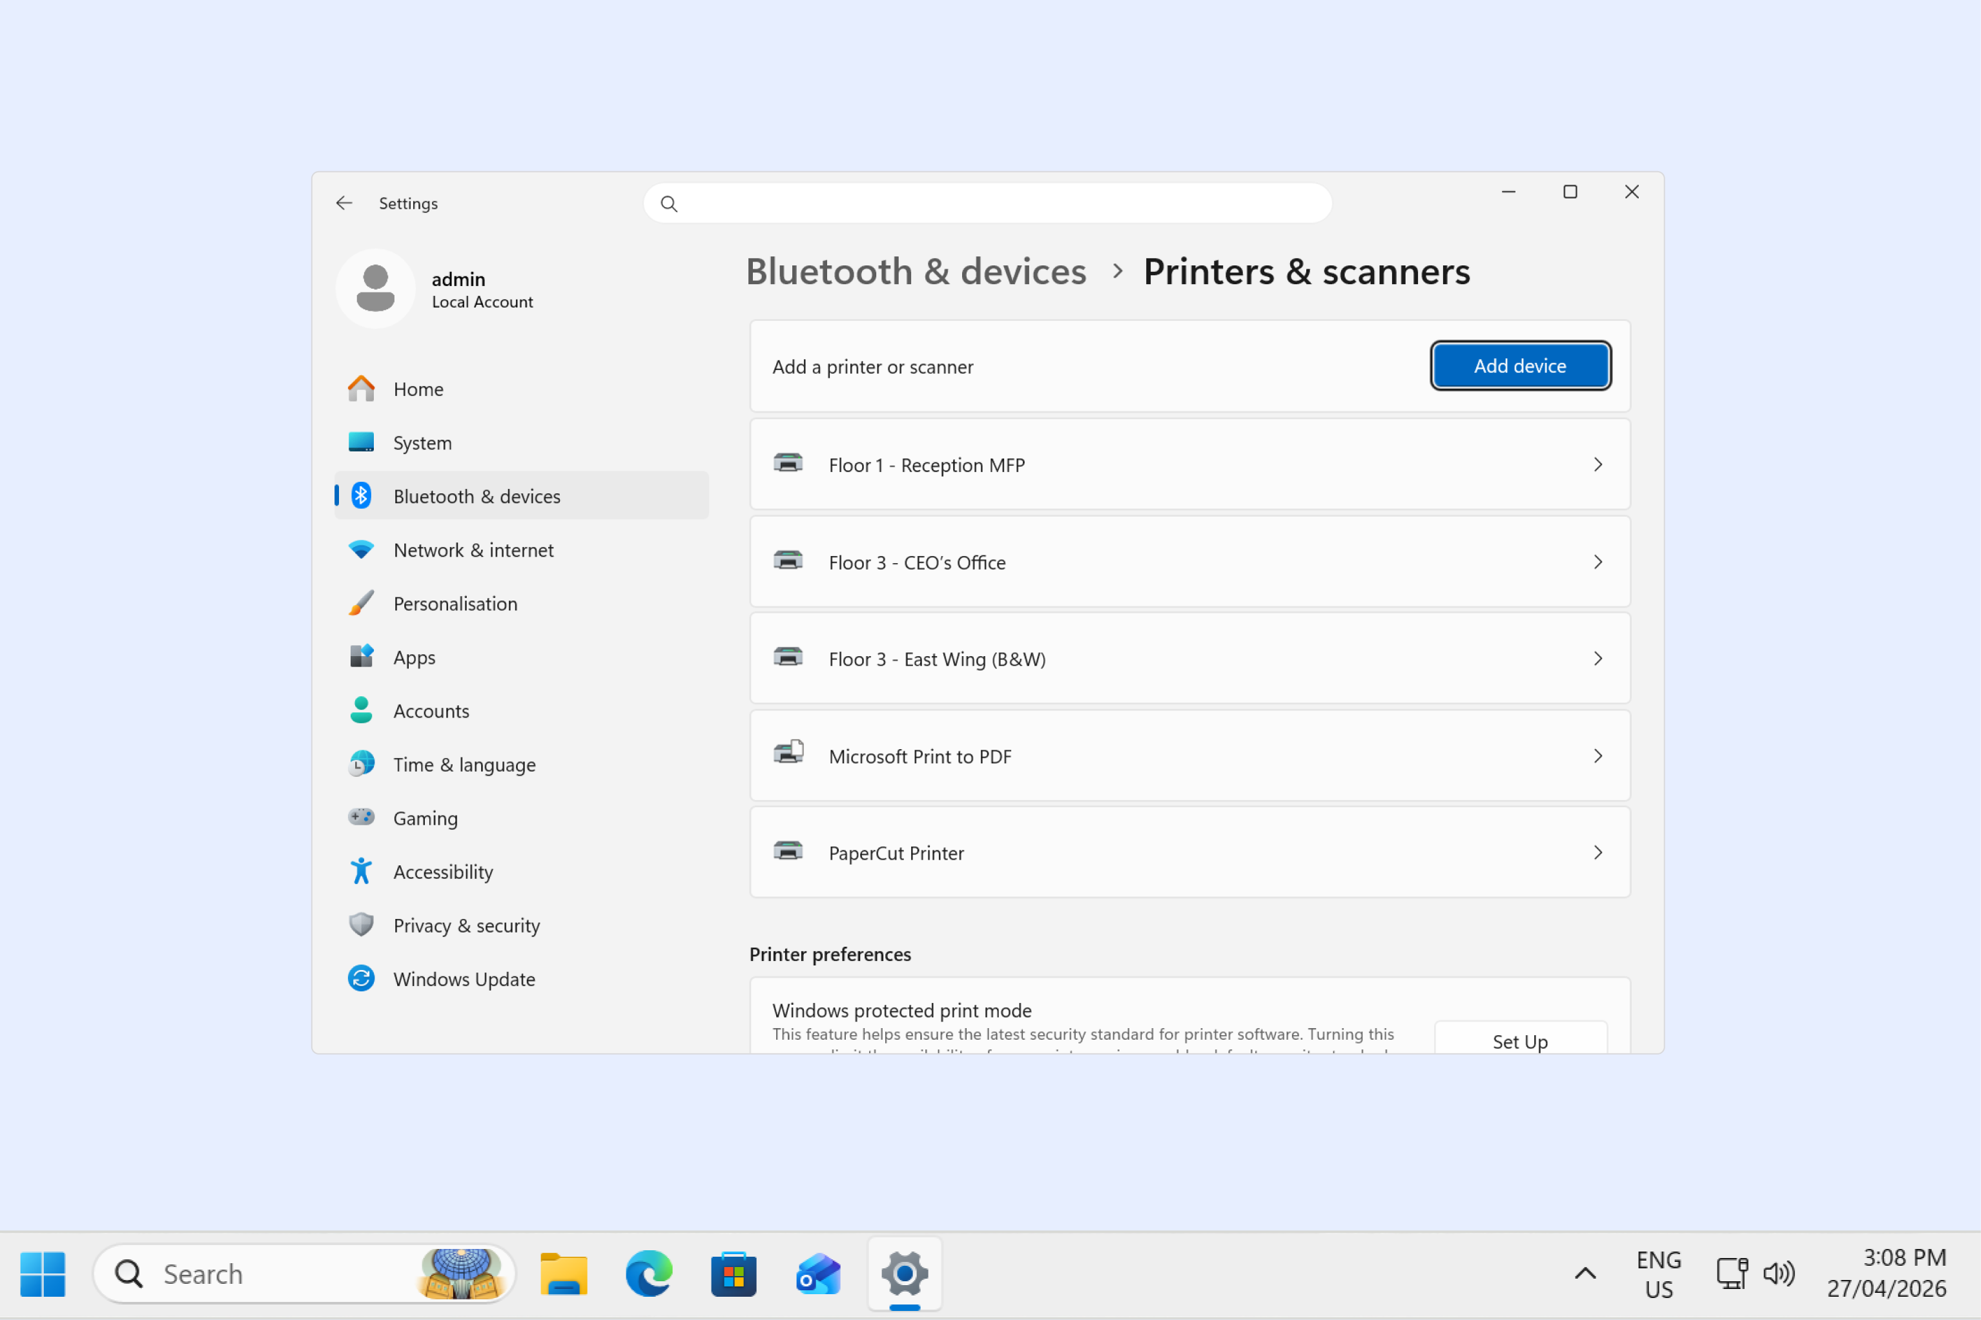
Task: Click the Settings gear icon on the taskbar
Action: (905, 1274)
